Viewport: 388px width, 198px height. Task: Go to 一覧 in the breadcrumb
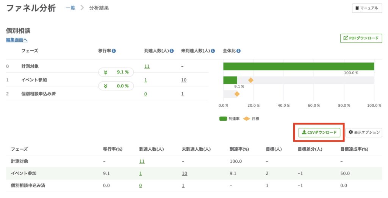pos(70,8)
